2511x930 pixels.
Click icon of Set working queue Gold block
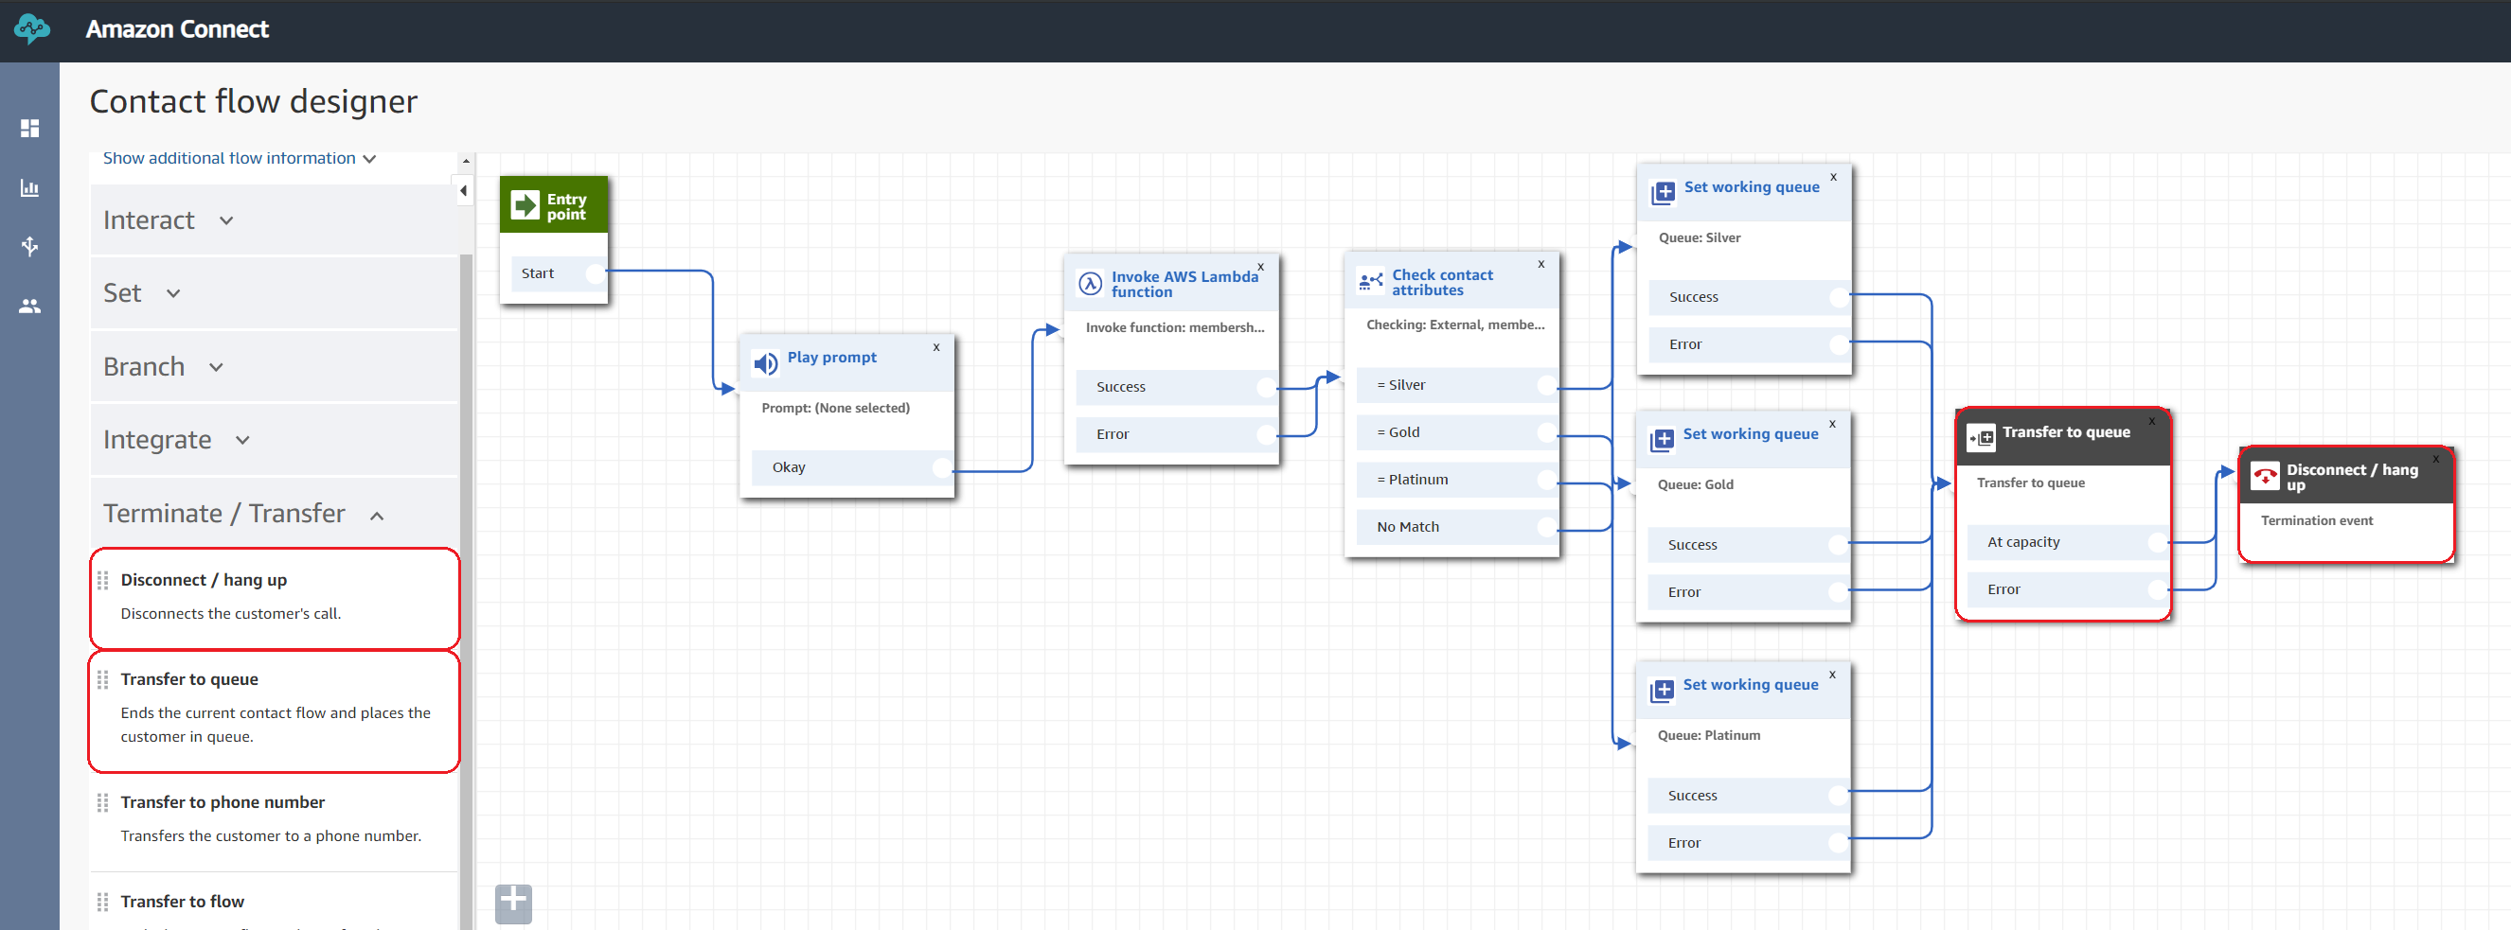[x=1663, y=440]
